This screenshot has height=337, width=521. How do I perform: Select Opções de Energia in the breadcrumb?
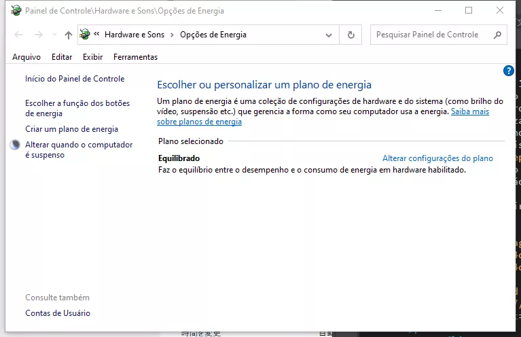(x=213, y=35)
